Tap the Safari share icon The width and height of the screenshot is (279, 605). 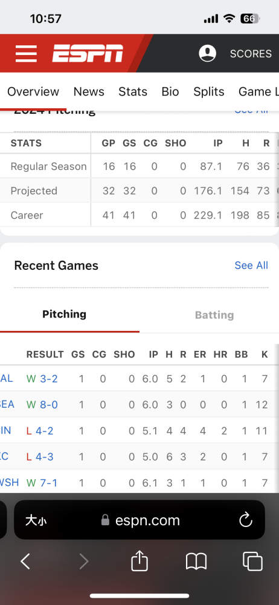pyautogui.click(x=139, y=561)
